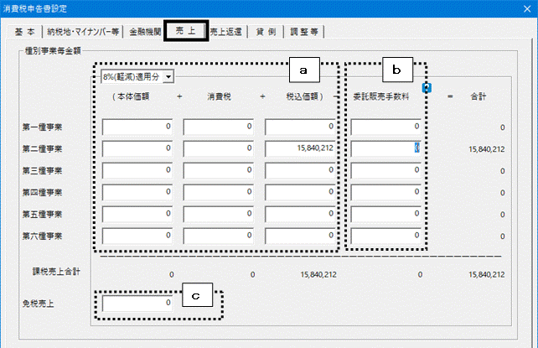Open the 8%(軽減)適用分 tax rate dropdown
Screen dimensions: 538x348
[x=137, y=76]
